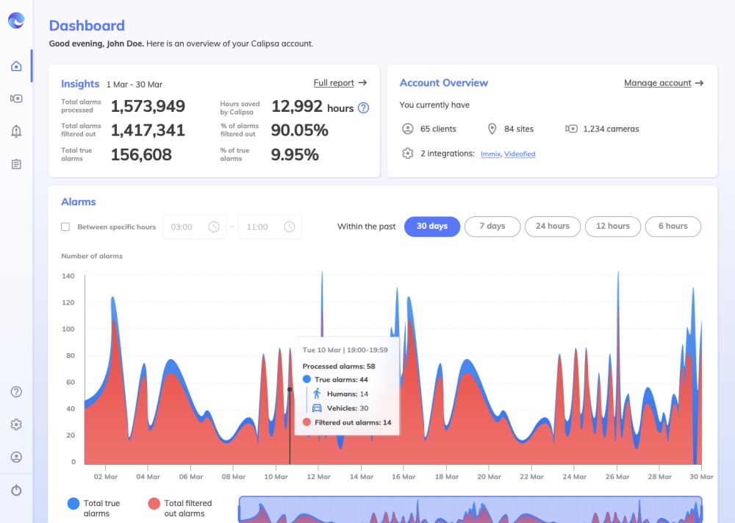
Task: Open the Help question mark sidebar icon
Action: [16, 391]
